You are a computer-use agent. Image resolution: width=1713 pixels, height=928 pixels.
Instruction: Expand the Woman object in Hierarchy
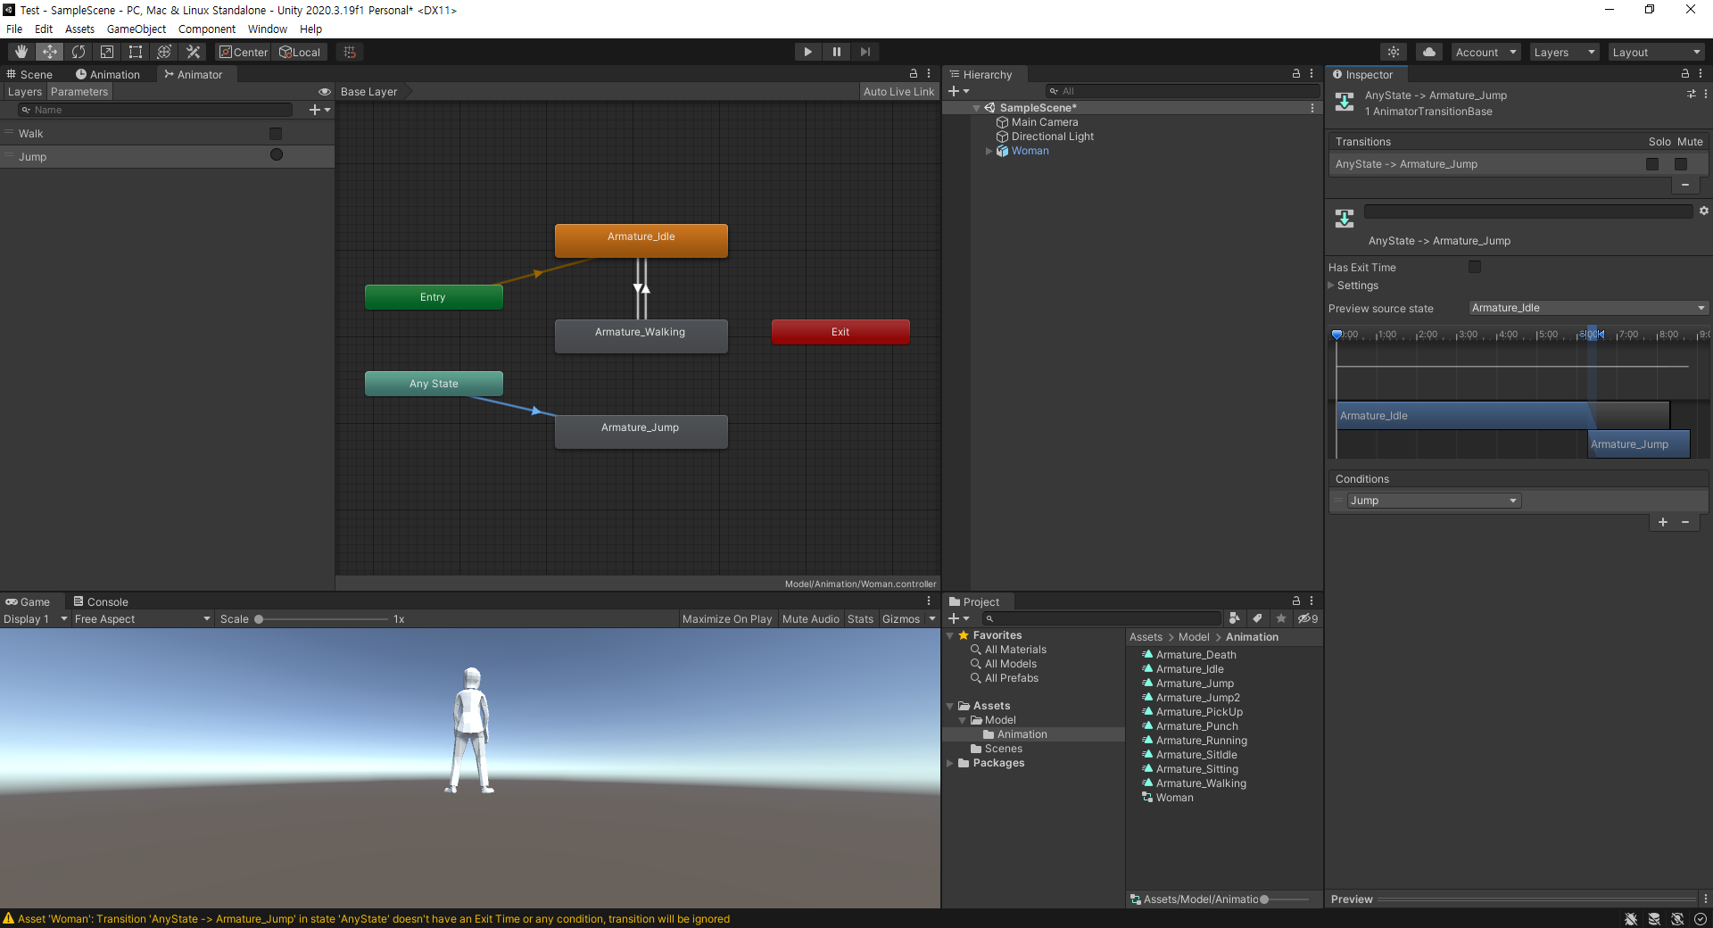click(x=989, y=151)
